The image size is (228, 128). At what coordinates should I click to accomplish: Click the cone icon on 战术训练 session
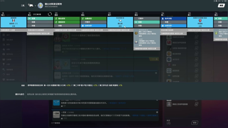pyautogui.click(x=163, y=18)
